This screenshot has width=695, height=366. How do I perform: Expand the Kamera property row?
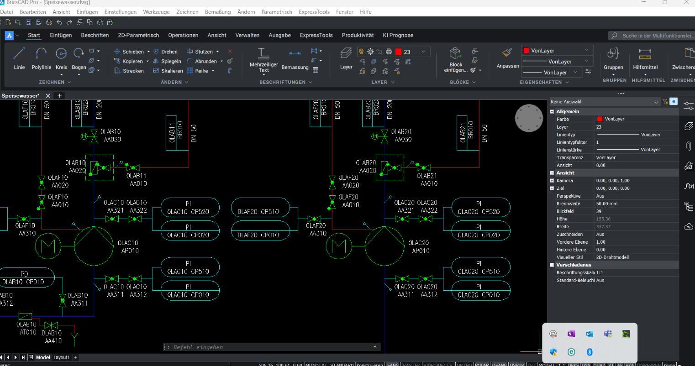(x=552, y=181)
